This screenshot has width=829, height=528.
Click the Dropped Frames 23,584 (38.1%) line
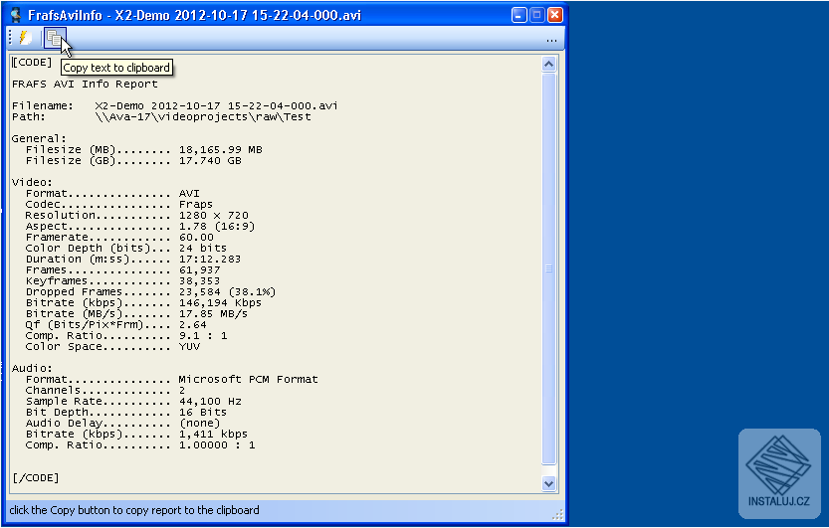[150, 292]
